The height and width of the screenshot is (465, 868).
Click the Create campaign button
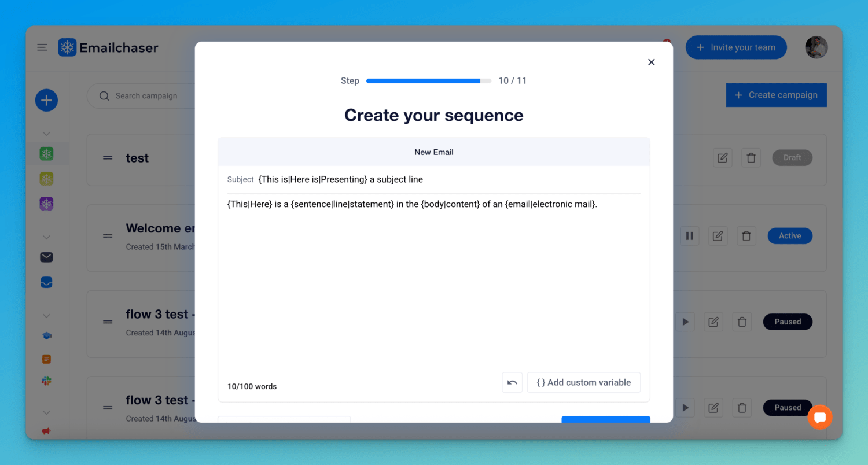pyautogui.click(x=776, y=95)
